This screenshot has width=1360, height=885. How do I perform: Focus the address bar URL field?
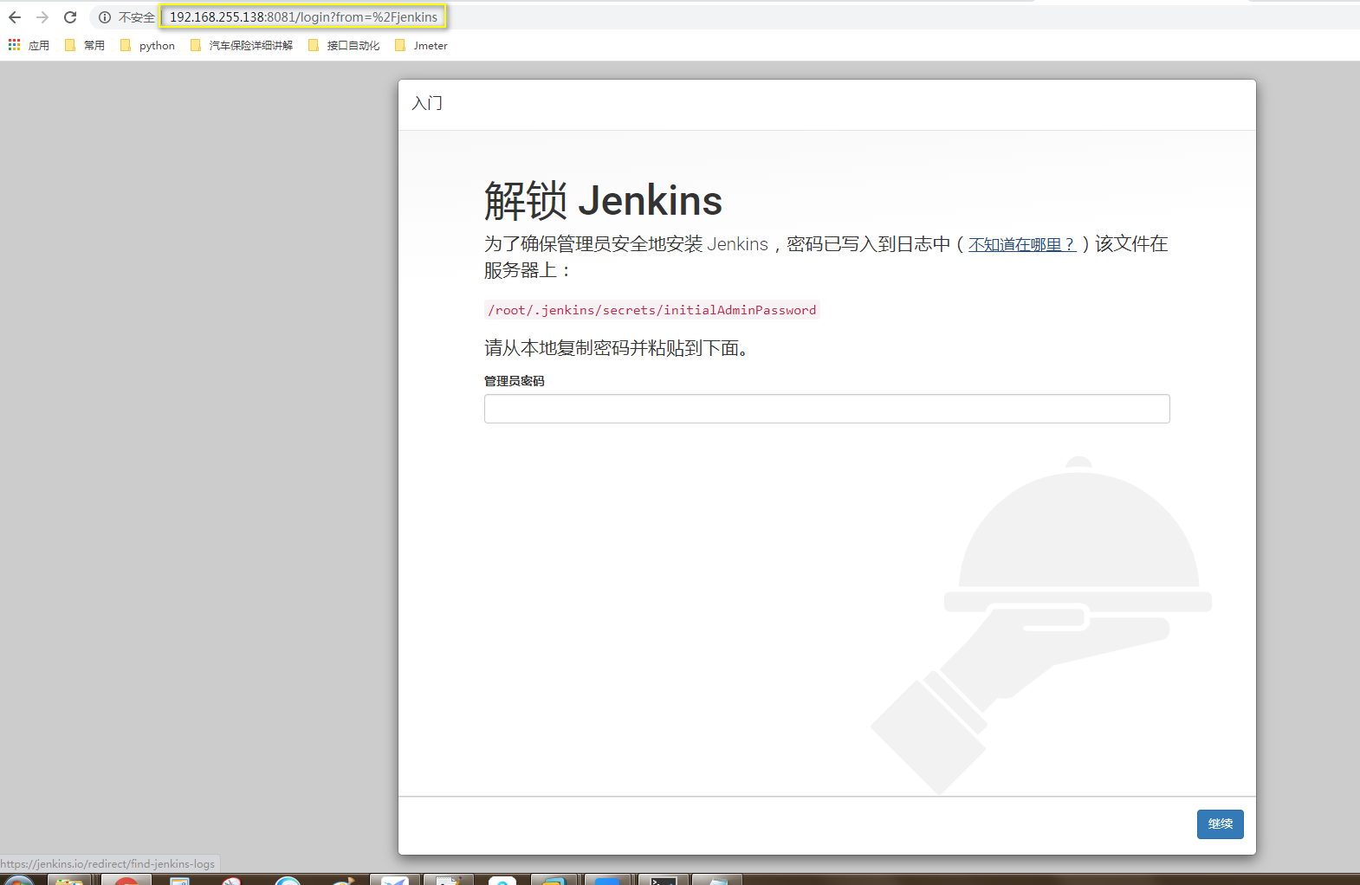(x=303, y=17)
